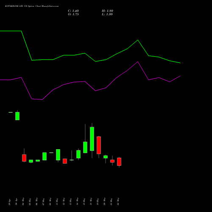Click the '08 May' date label
The height and width of the screenshot is (212, 212).
[50, 201]
